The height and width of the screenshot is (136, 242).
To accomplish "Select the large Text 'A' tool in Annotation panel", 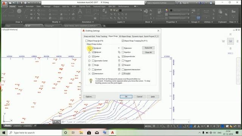I will click(x=80, y=12).
